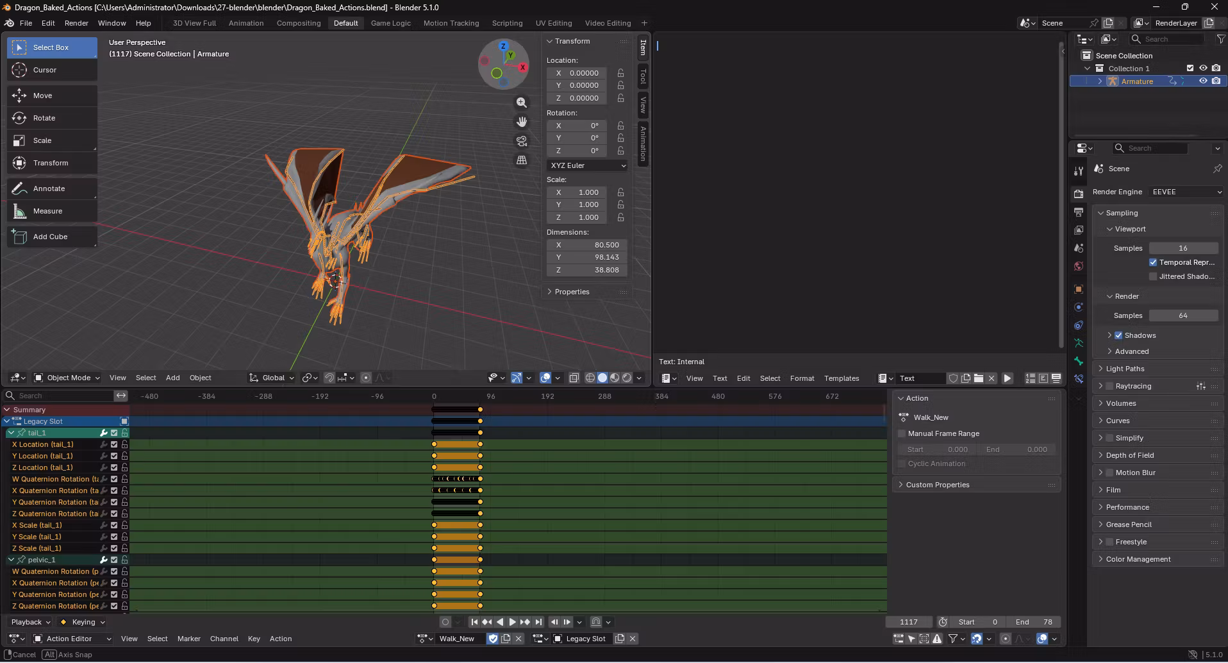Enable the Jittered Shadows checkbox
The height and width of the screenshot is (663, 1228).
pyautogui.click(x=1154, y=276)
